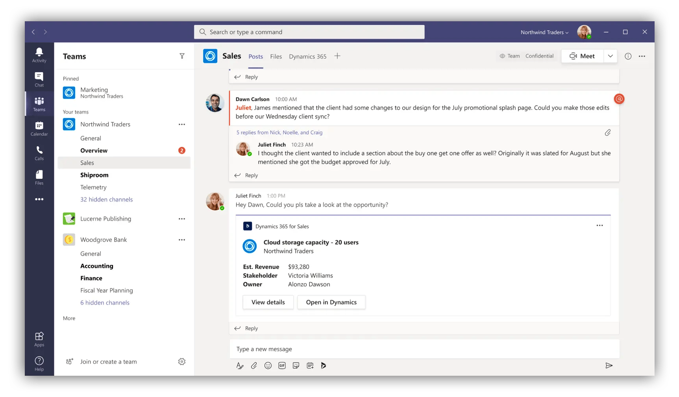Click Dawn Carlson's avatar

215,103
